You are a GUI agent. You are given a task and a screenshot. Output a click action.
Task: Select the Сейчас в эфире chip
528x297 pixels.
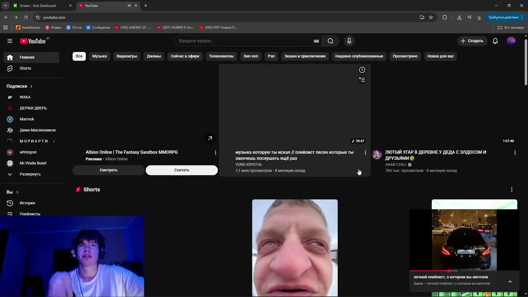point(185,56)
